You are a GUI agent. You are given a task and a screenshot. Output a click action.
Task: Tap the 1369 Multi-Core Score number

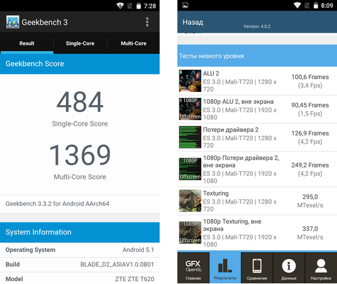(80, 155)
